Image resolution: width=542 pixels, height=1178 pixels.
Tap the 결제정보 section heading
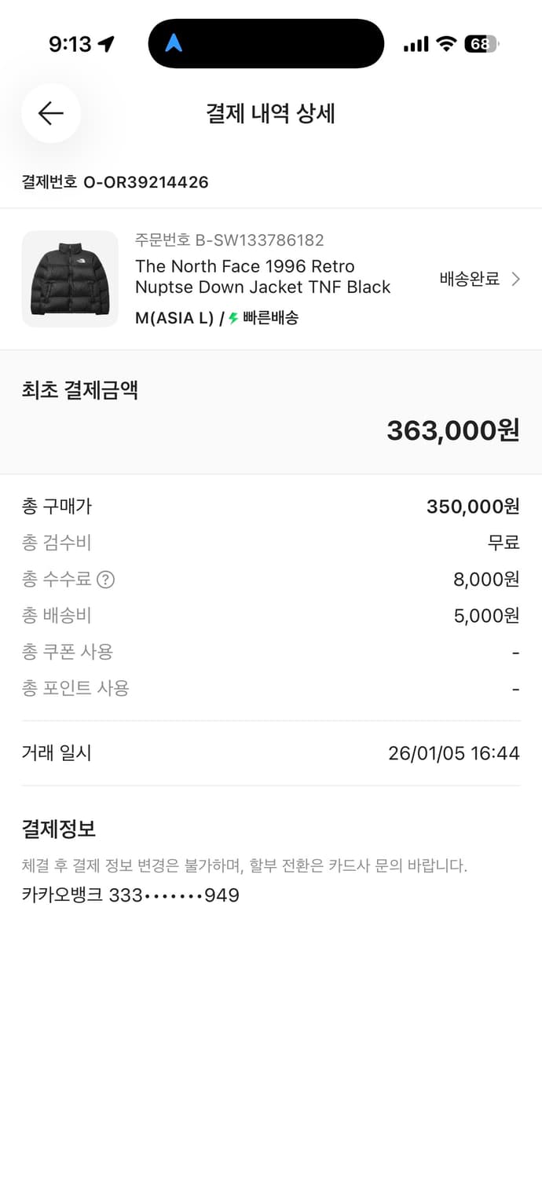[53, 828]
